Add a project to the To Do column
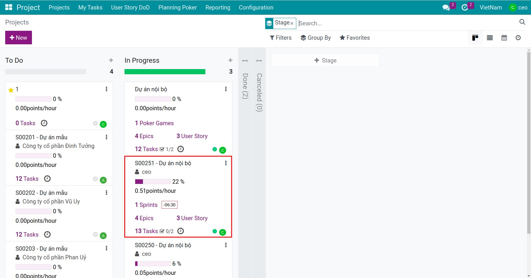 pyautogui.click(x=111, y=60)
